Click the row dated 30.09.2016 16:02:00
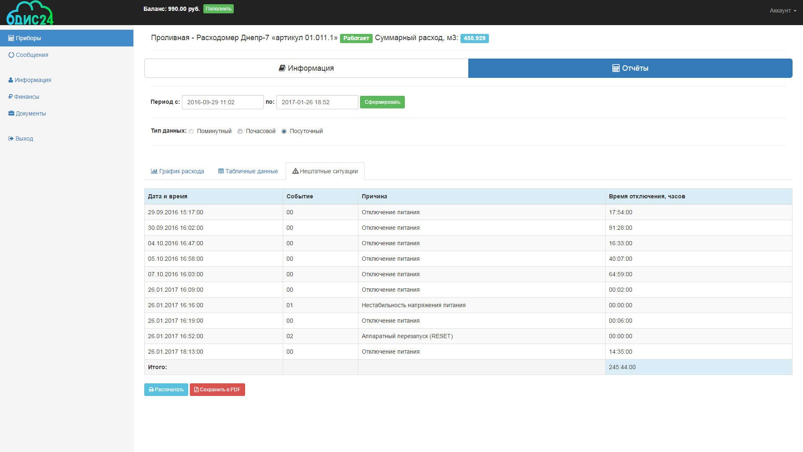 pos(468,228)
